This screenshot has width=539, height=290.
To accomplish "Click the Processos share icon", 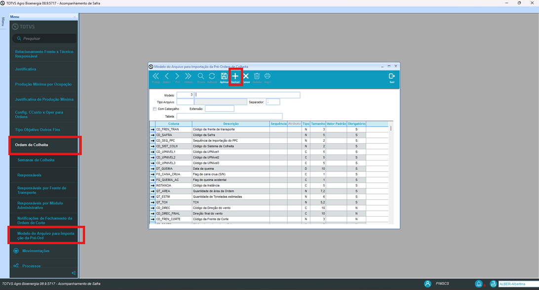I will 16,266.
